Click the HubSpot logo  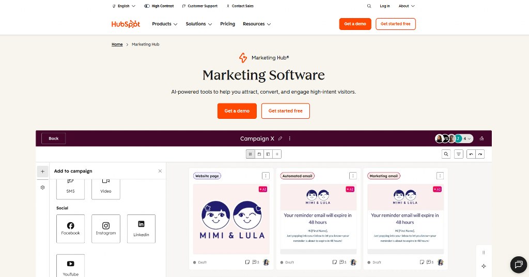126,24
